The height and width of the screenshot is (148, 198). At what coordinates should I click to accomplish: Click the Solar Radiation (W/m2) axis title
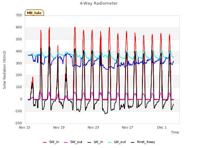coord(4,70)
